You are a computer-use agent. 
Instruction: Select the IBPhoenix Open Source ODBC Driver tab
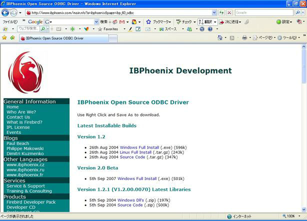[64, 38]
